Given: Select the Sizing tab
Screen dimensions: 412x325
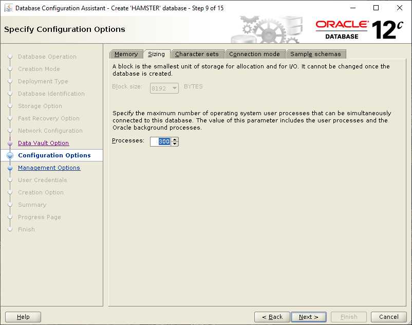Looking at the screenshot, I should tap(157, 54).
